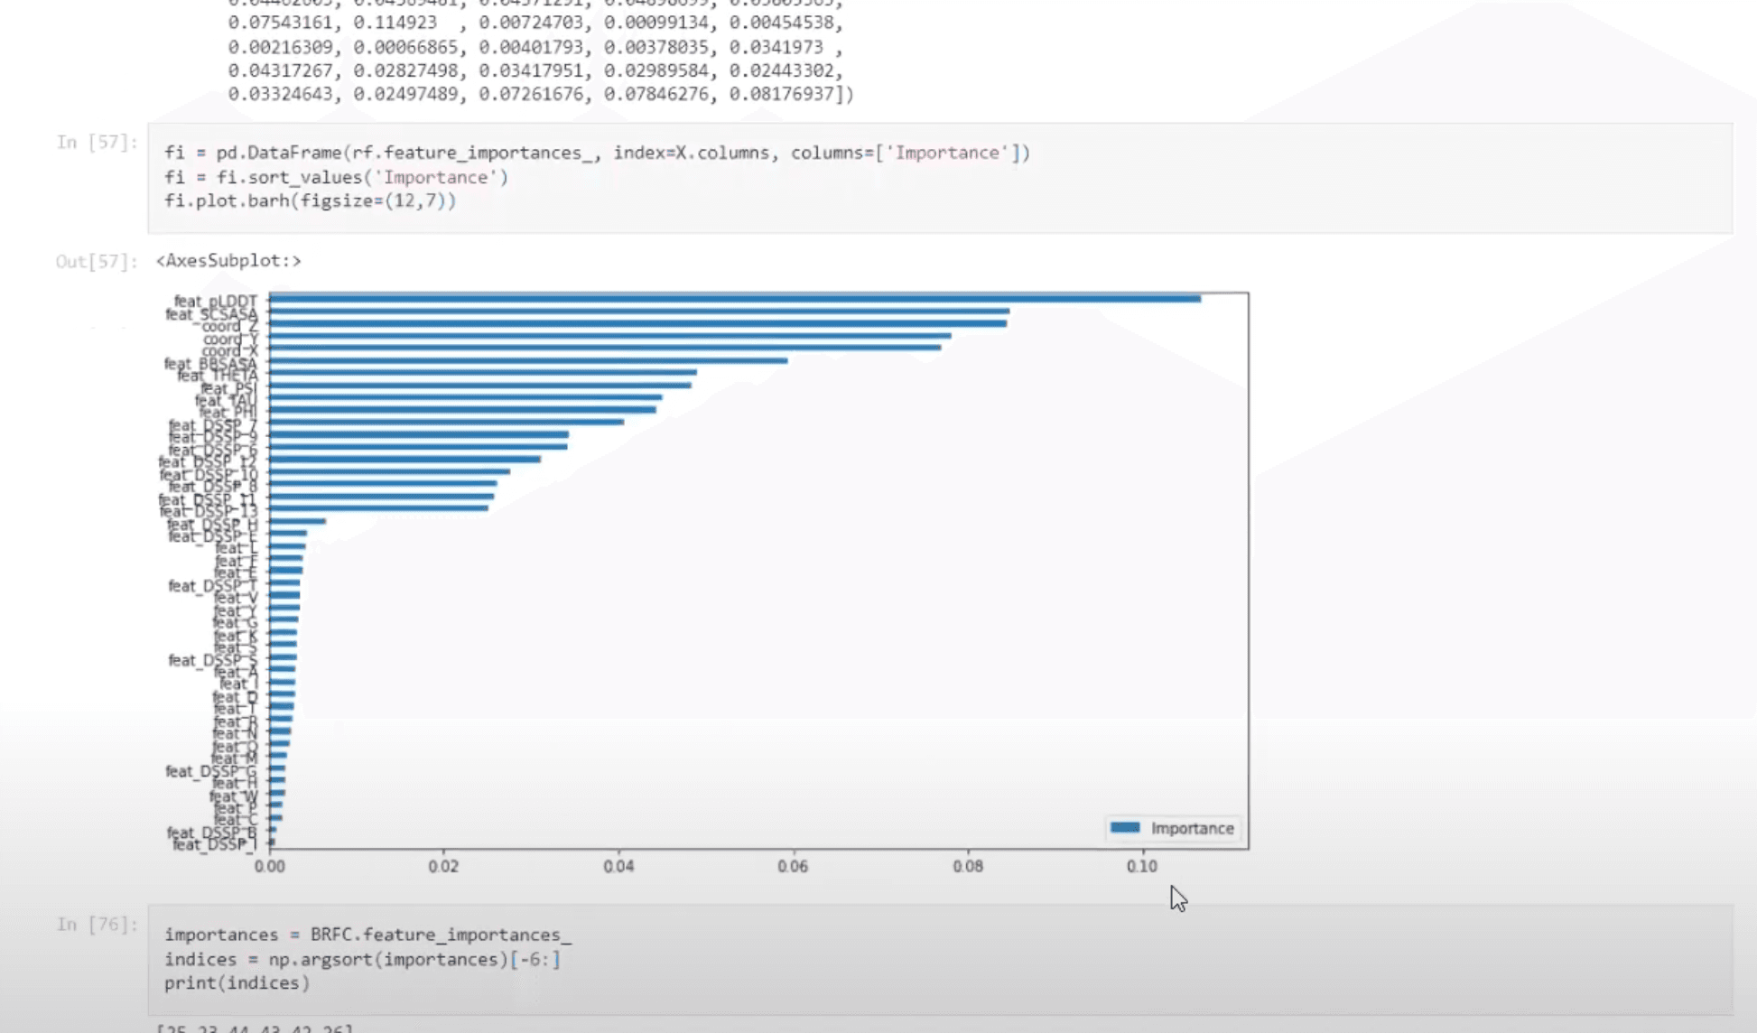1757x1033 pixels.
Task: Click the fi.sort_values('Importance') code line
Action: (336, 177)
